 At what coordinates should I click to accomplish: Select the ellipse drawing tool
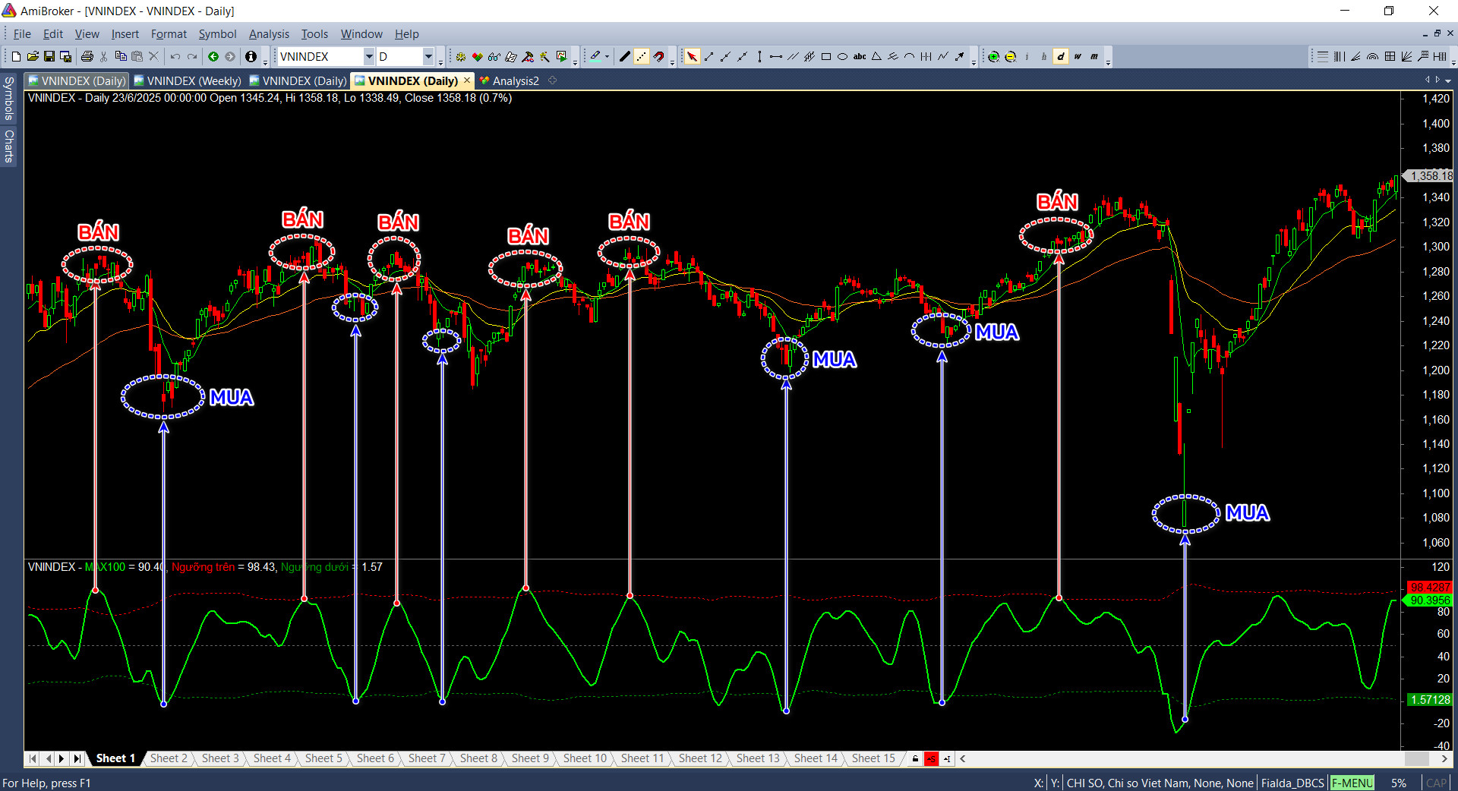tap(842, 57)
